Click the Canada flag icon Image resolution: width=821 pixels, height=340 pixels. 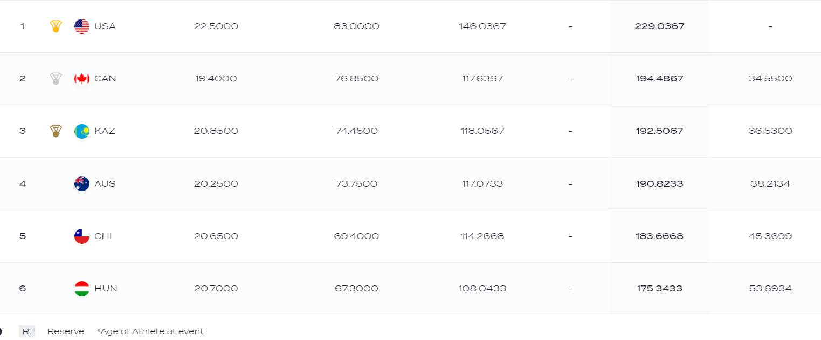point(82,79)
